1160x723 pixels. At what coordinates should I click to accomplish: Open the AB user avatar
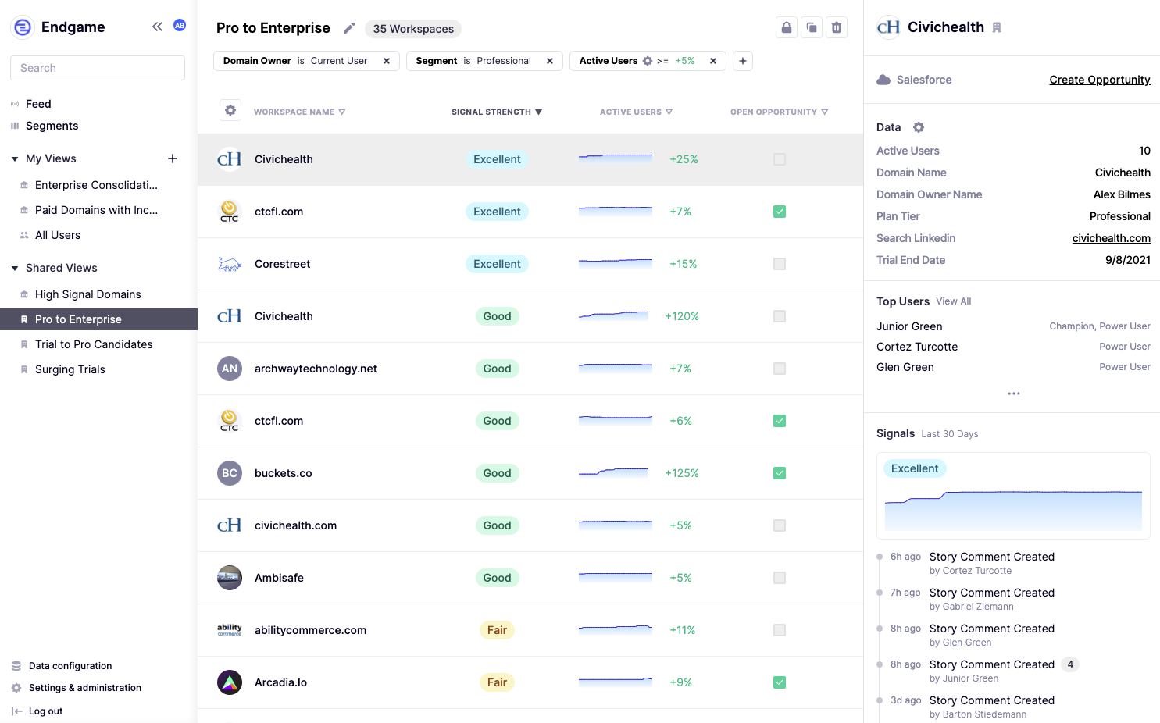[x=180, y=25]
